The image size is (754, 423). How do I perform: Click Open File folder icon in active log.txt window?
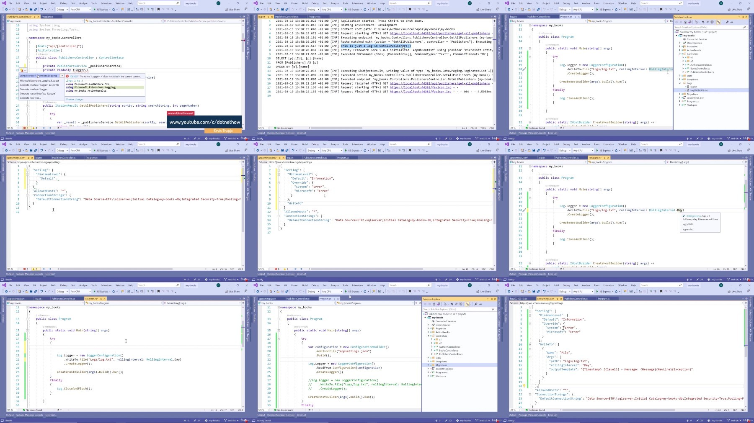(x=278, y=9)
